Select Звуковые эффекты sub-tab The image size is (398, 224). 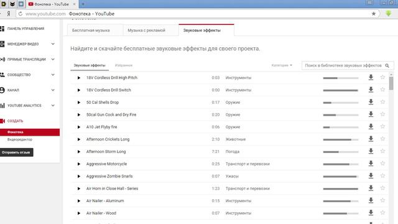90,65
